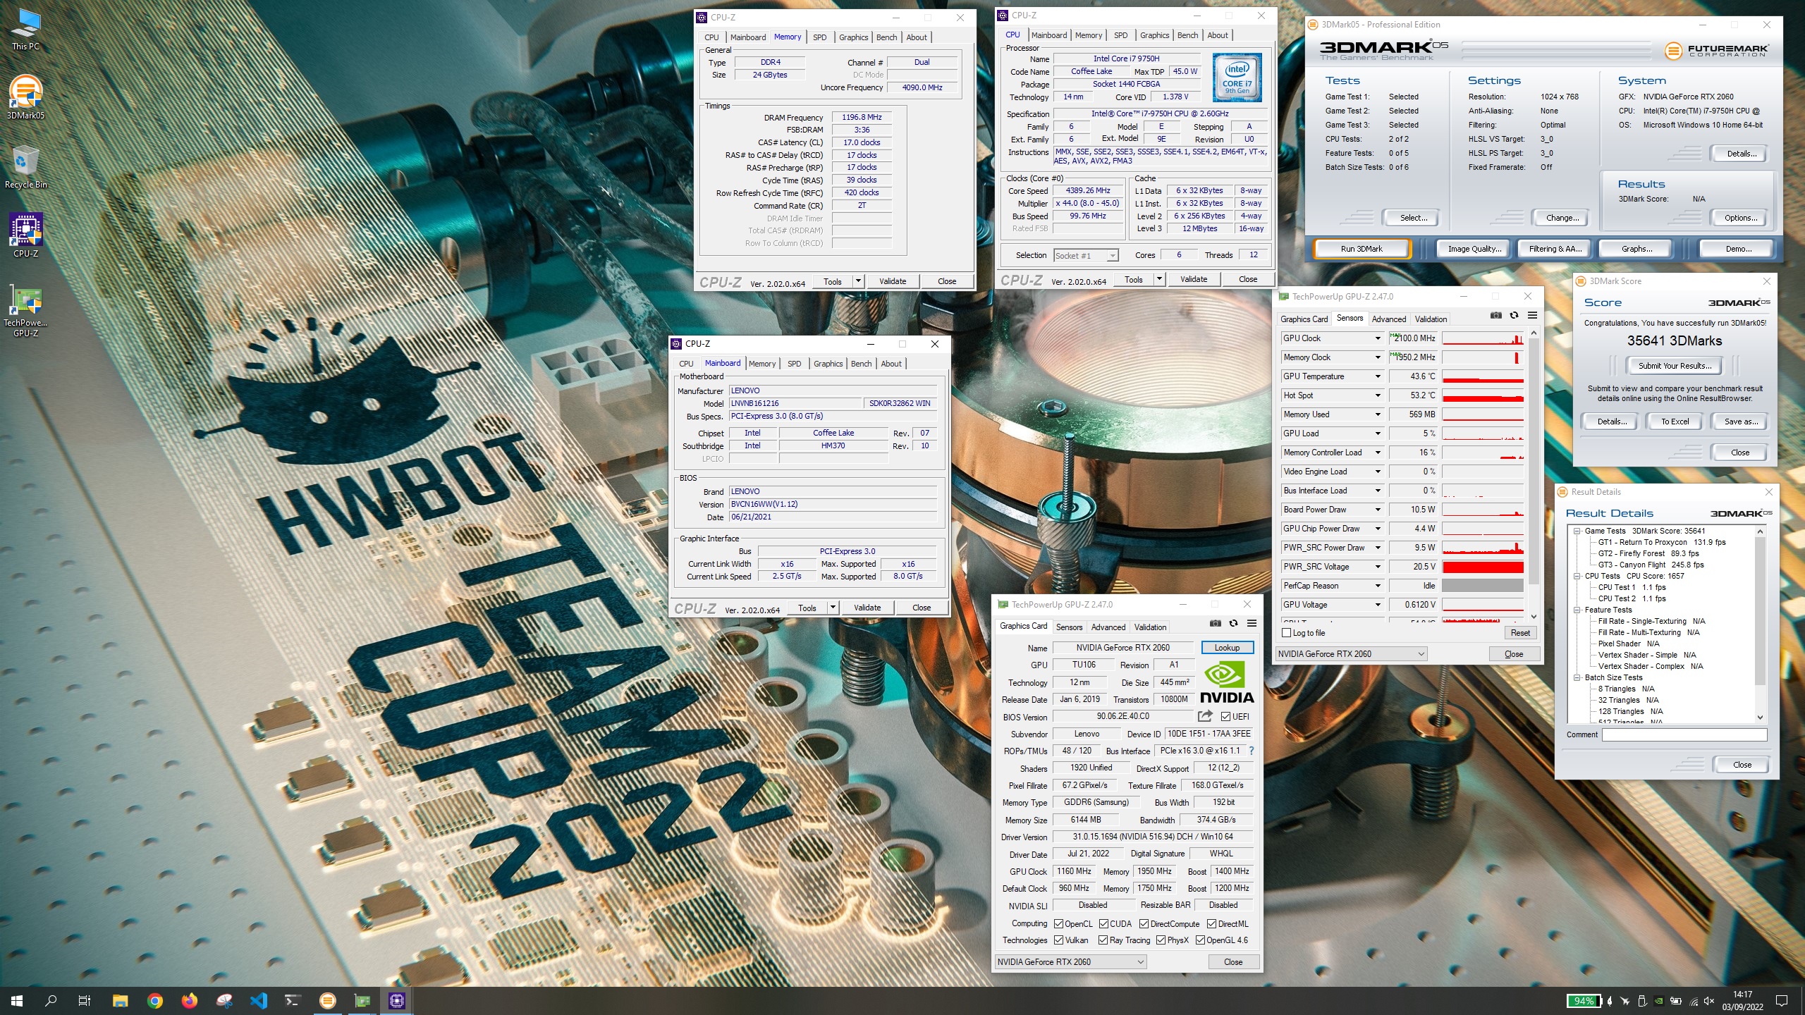Screen dimensions: 1805x1015
Task: Open Task View on the taskbar
Action: click(x=85, y=1000)
